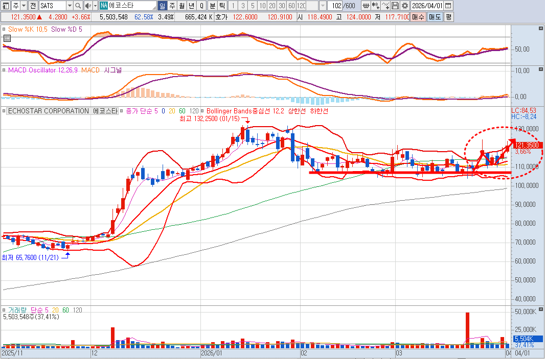The width and height of the screenshot is (545, 359).
Task: Select the daily (일) period toggle
Action: click(x=162, y=6)
